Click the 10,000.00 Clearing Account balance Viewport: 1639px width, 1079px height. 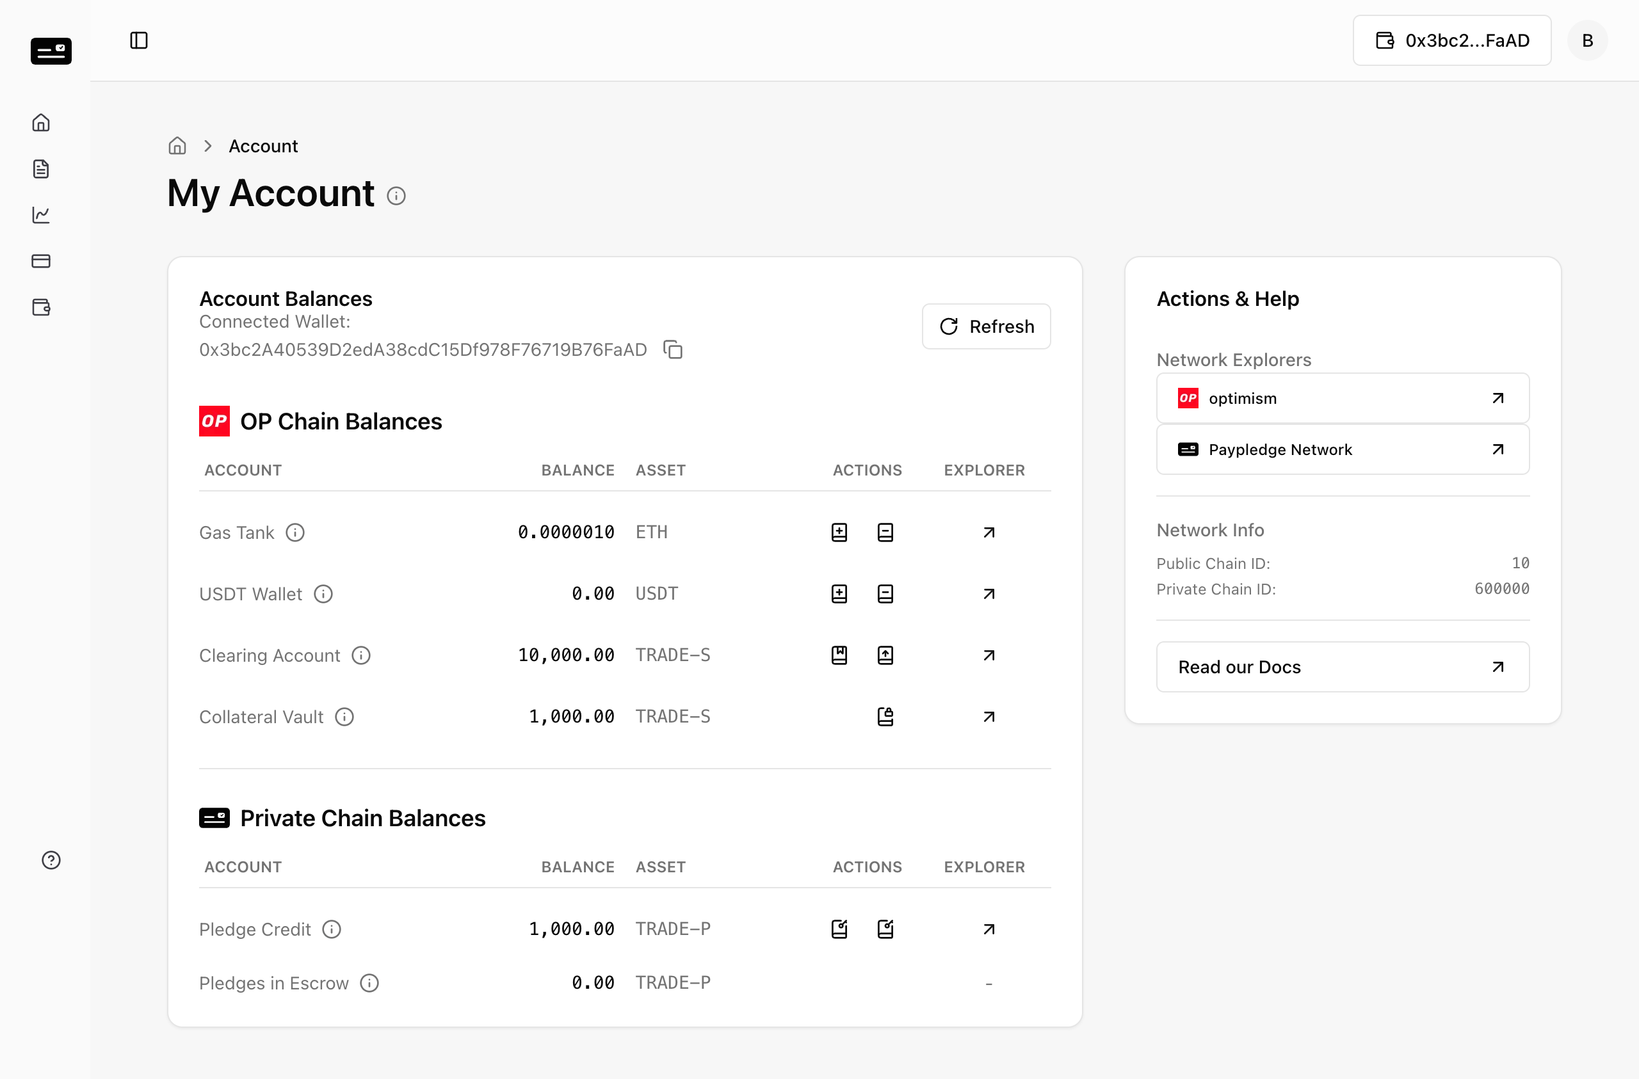[x=566, y=655]
